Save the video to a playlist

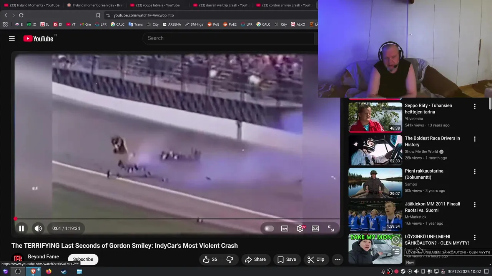point(287,260)
